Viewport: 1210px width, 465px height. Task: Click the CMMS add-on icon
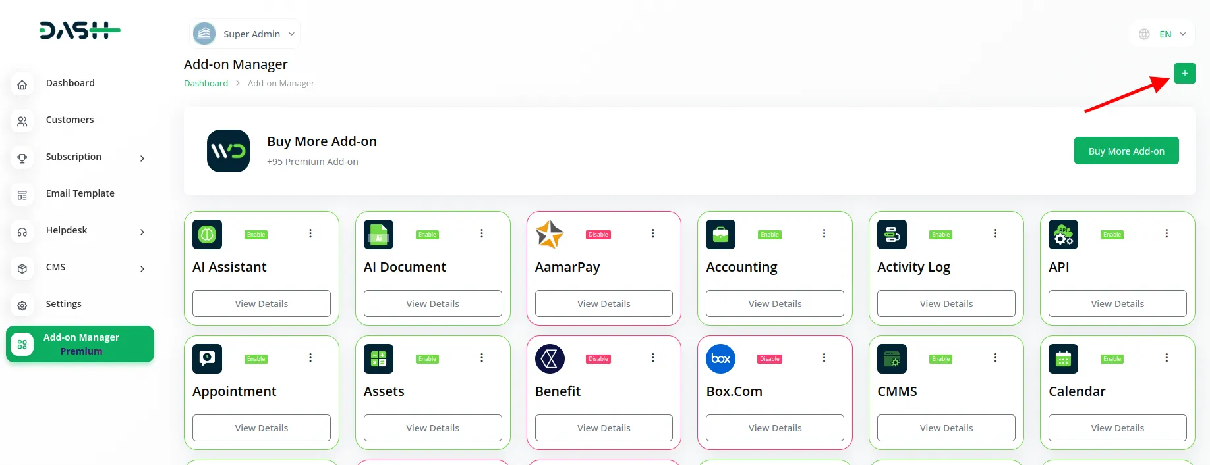click(x=892, y=359)
